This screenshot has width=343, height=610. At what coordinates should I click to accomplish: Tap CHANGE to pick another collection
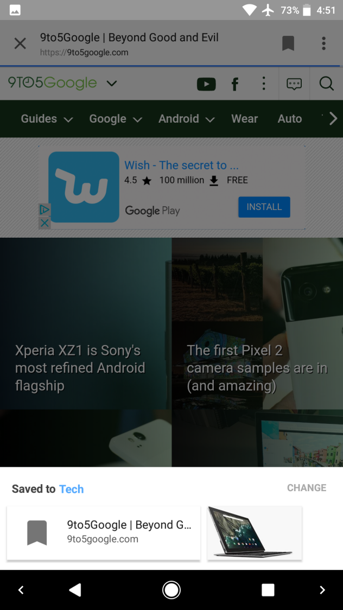(x=307, y=488)
